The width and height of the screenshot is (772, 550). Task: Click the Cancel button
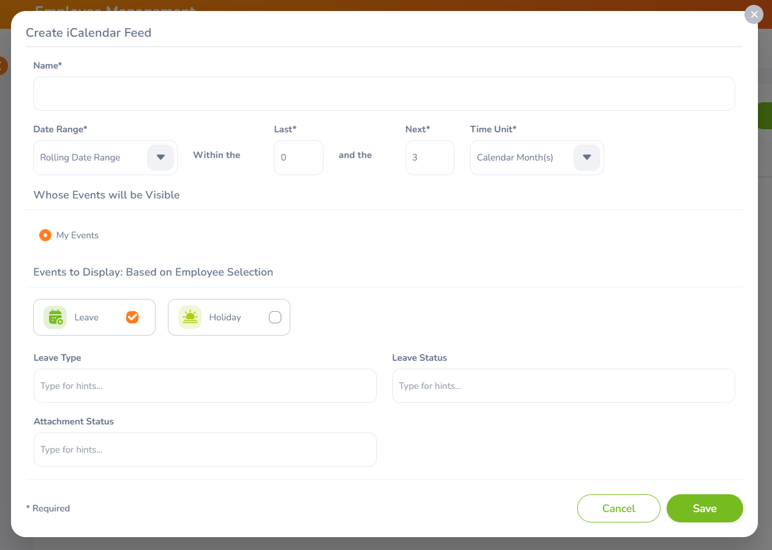tap(618, 508)
